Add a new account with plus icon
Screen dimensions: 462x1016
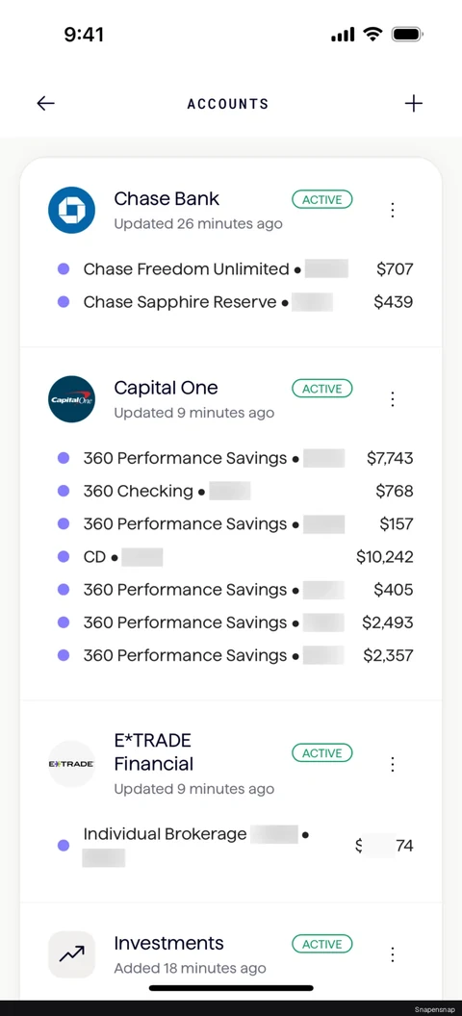point(414,103)
